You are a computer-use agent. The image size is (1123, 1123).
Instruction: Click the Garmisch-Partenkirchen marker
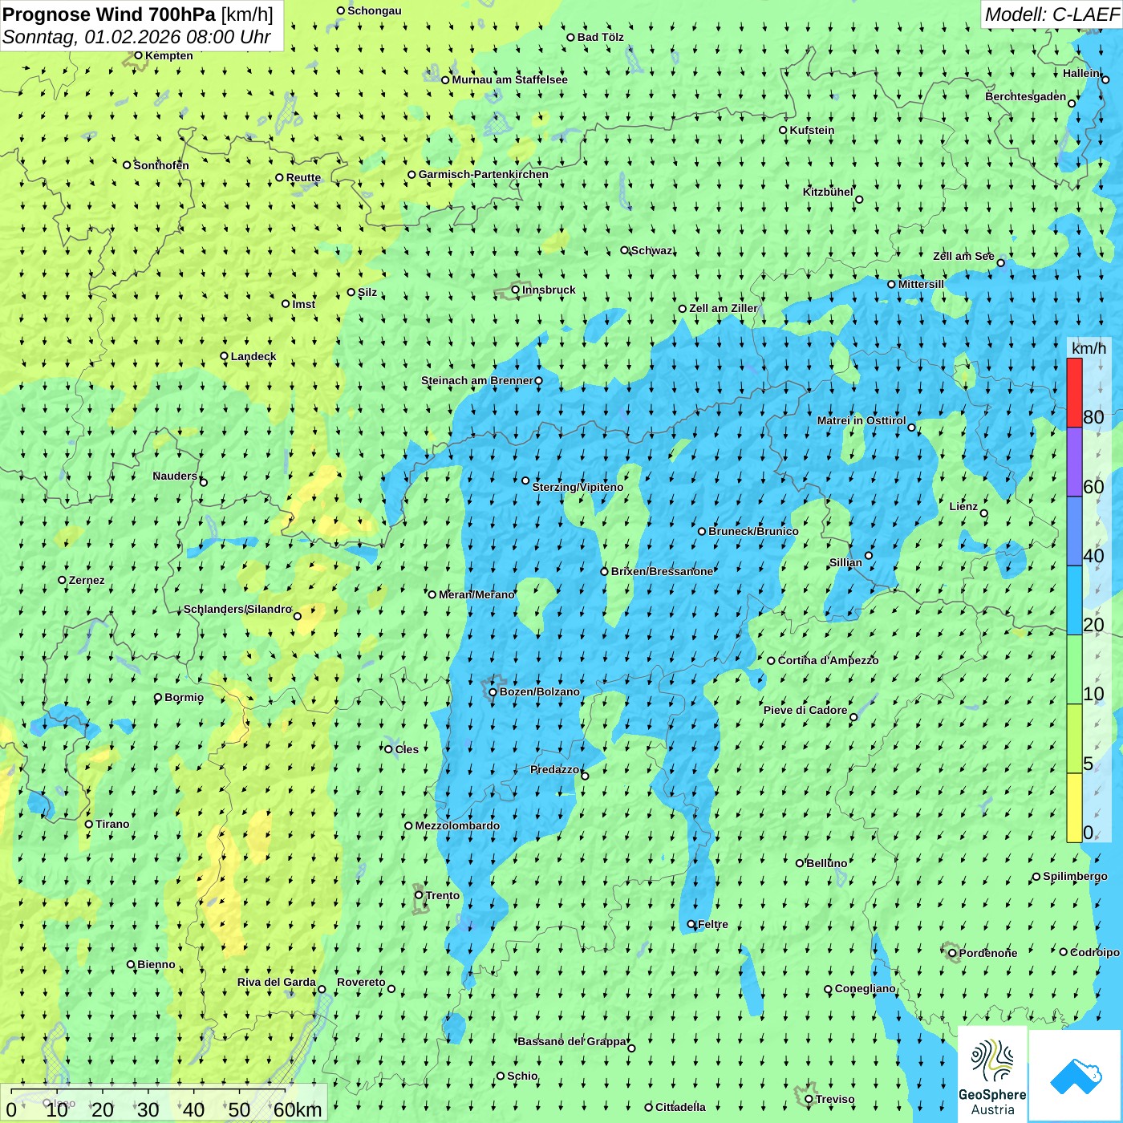tap(411, 174)
